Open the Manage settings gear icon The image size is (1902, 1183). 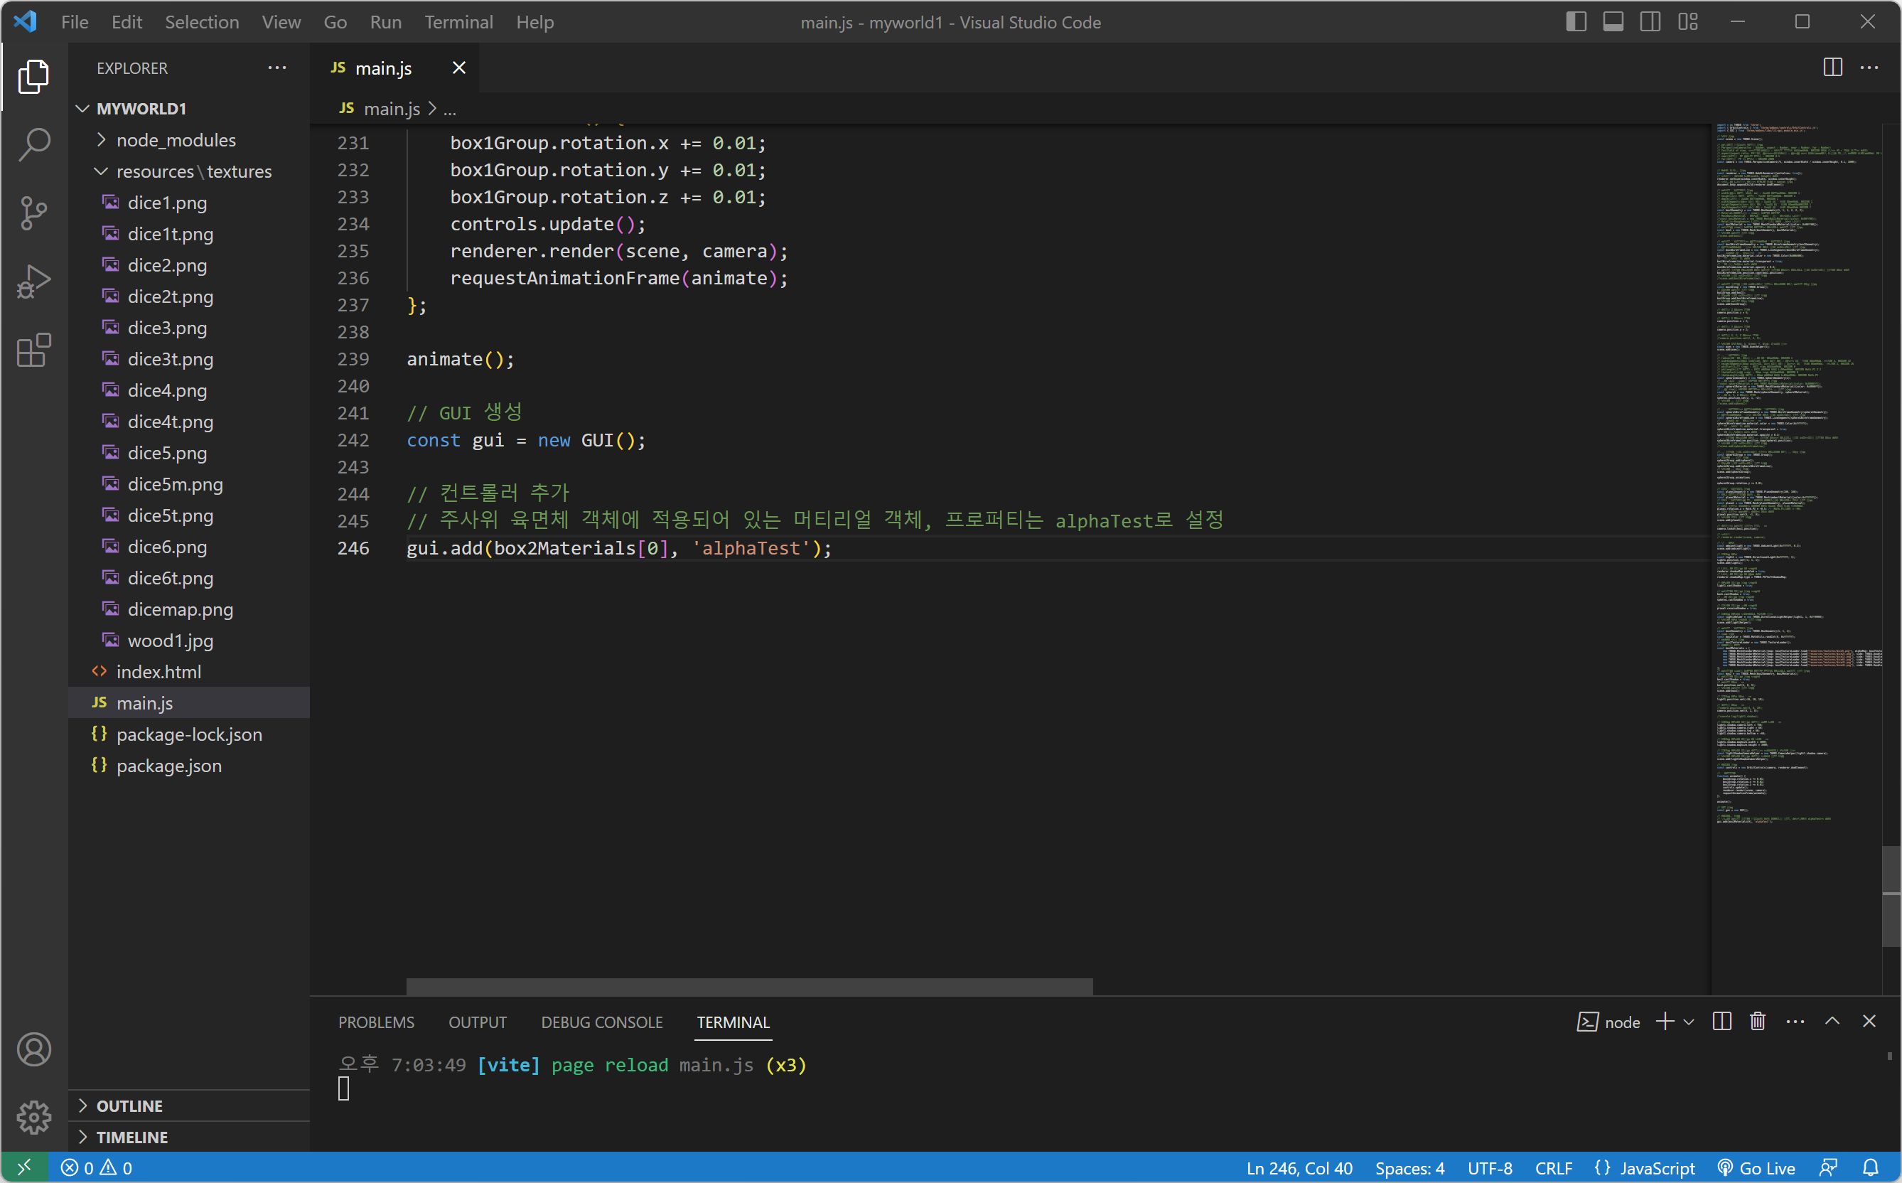click(x=33, y=1116)
